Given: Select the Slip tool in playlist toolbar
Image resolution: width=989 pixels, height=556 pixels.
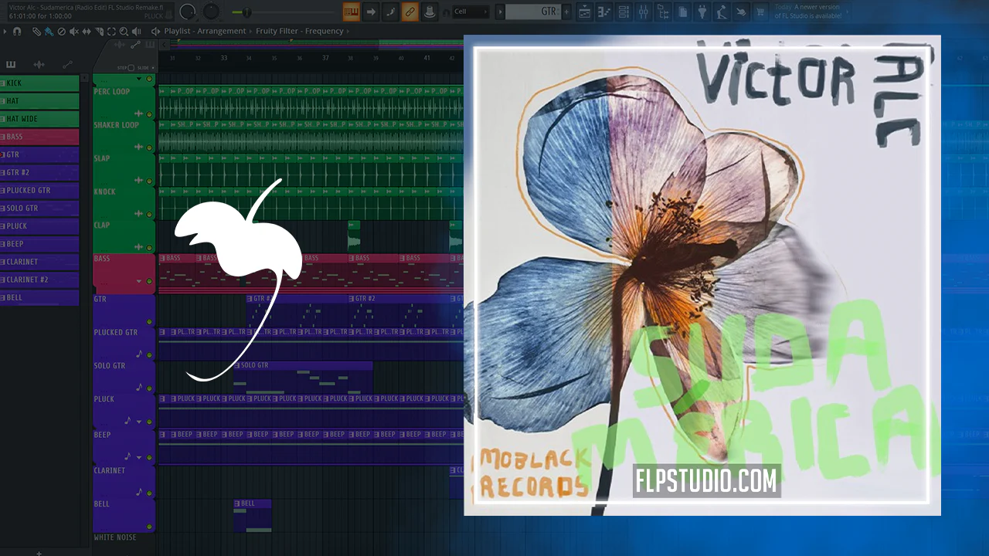Looking at the screenshot, I should tap(87, 32).
